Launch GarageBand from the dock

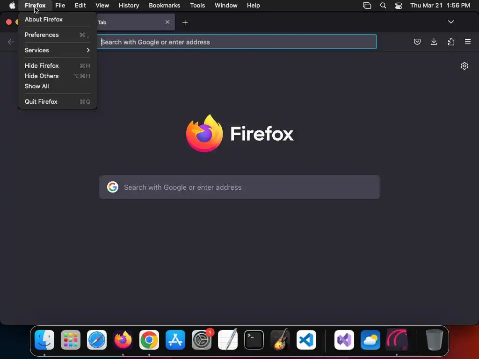(x=280, y=340)
